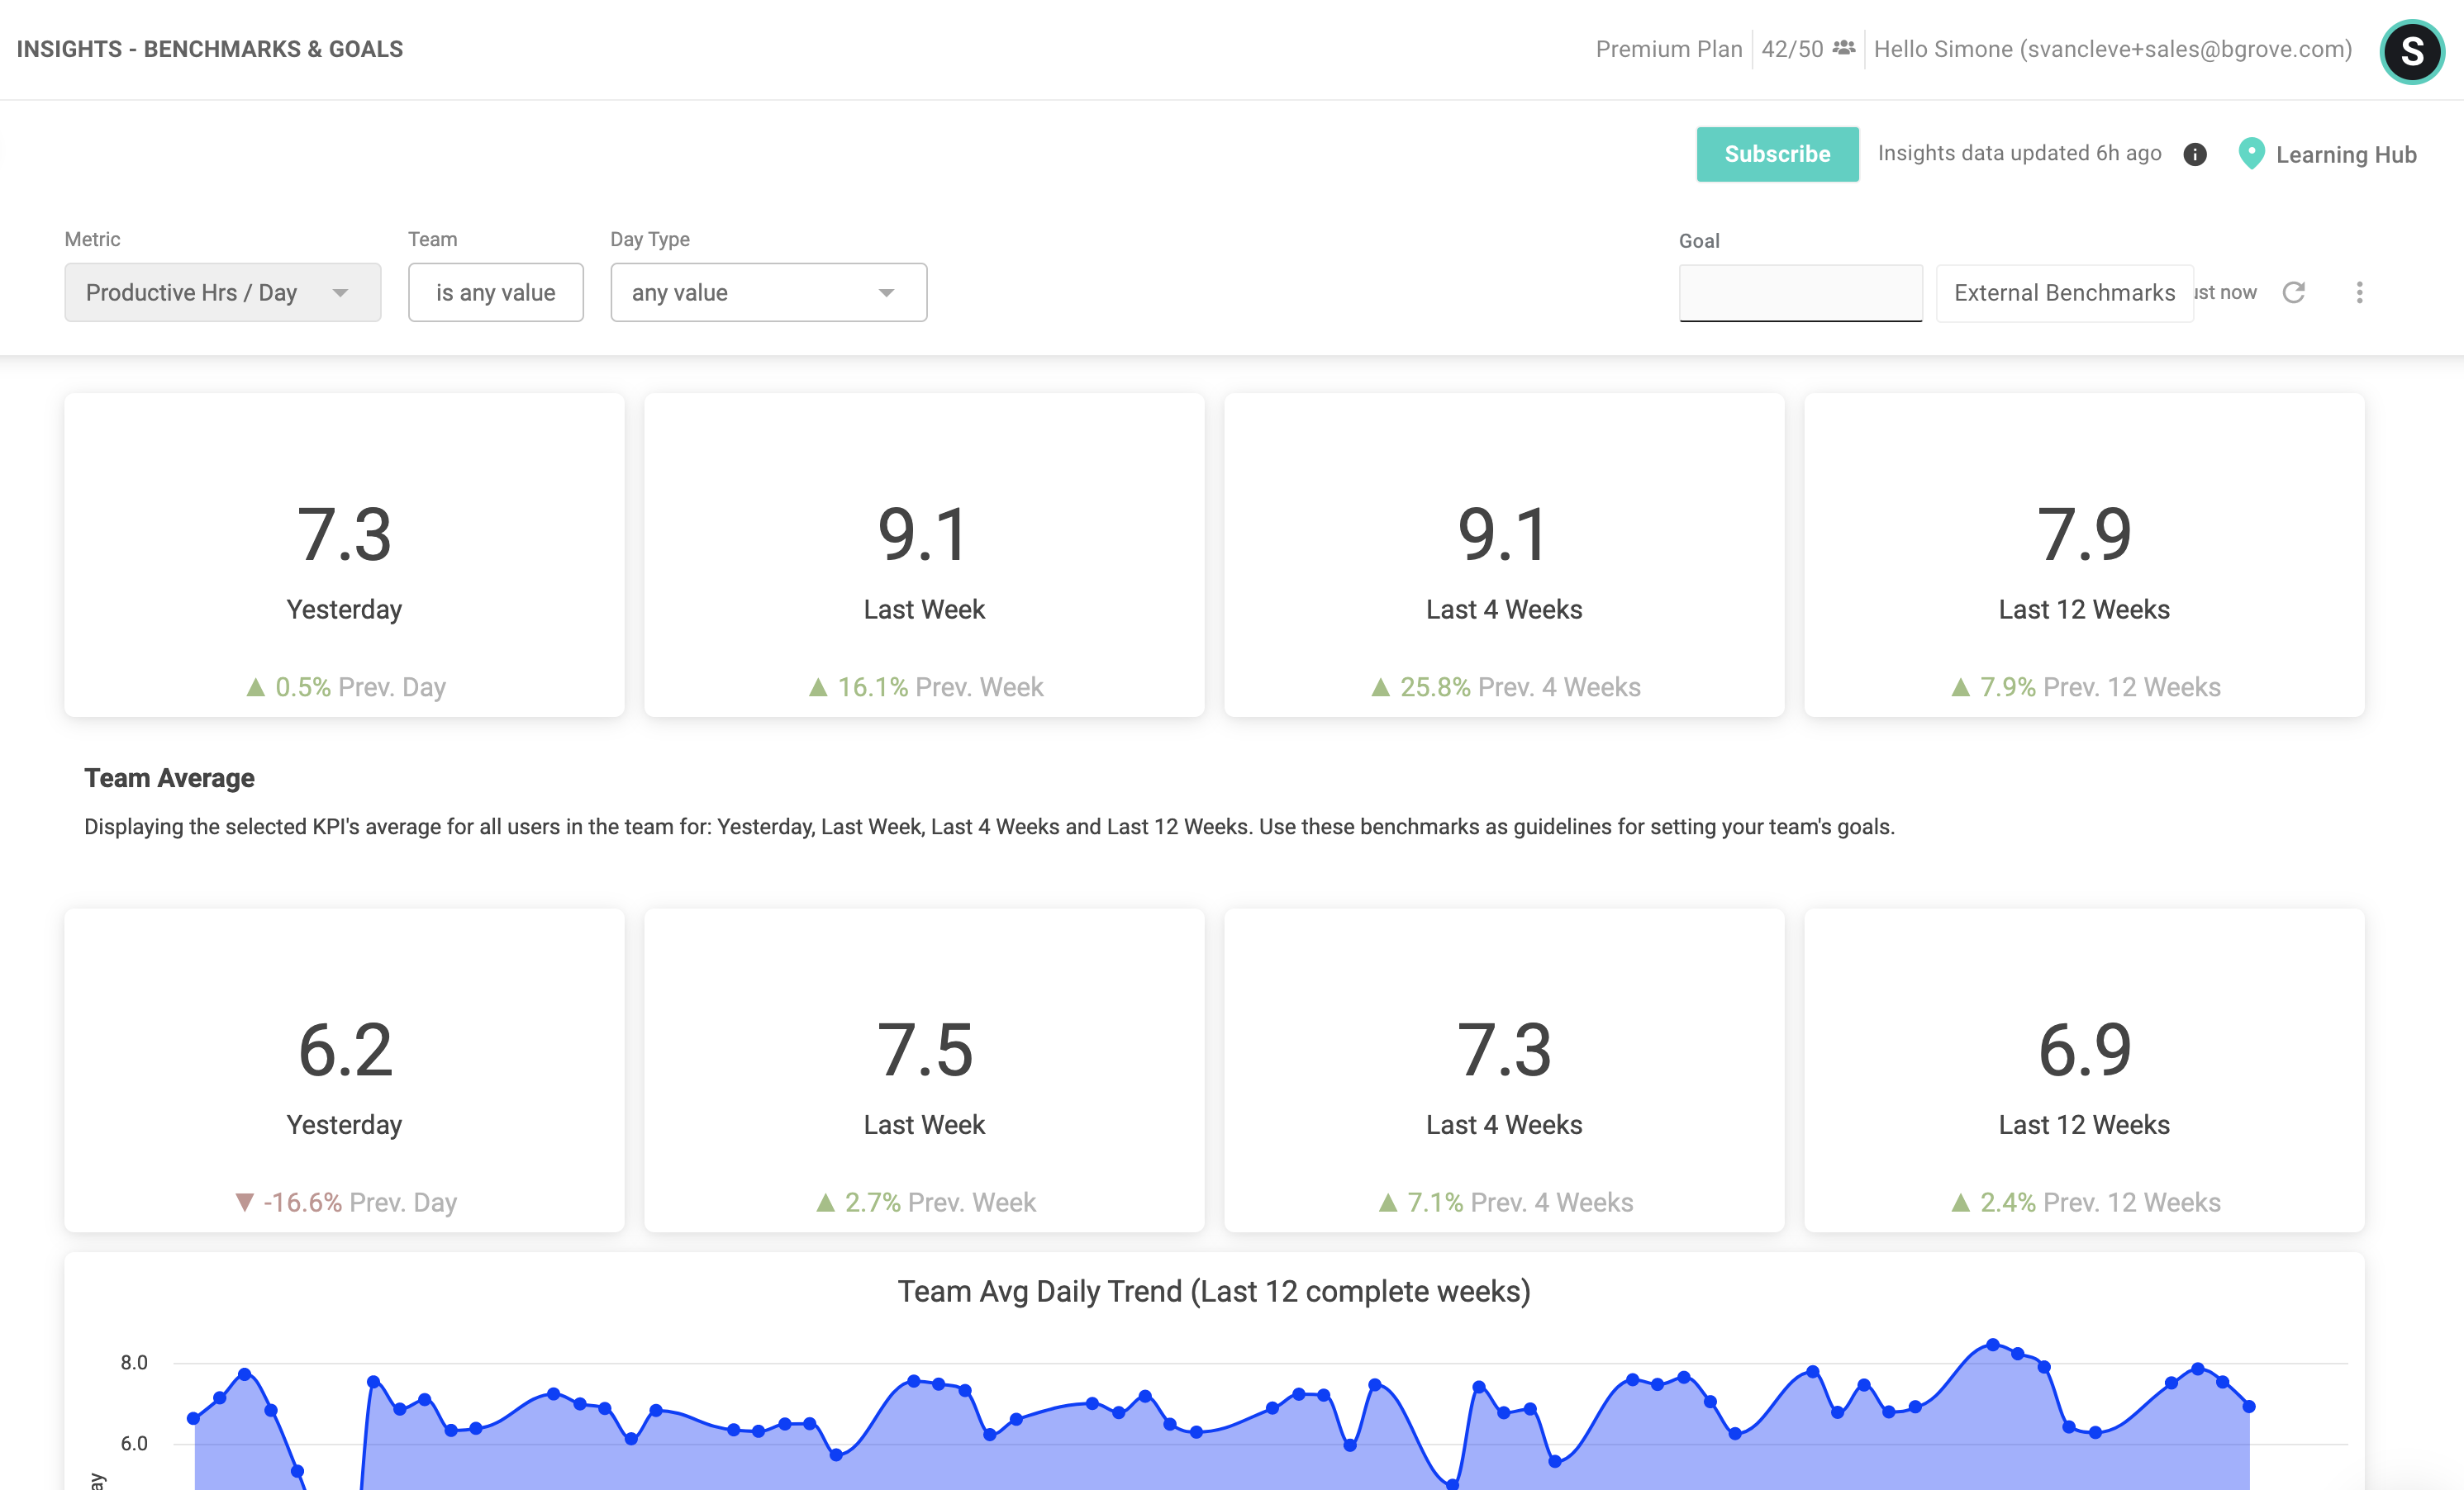Viewport: 2464px width, 1490px height.
Task: Click the Insights data updated 6h ago text
Action: [x=2019, y=153]
